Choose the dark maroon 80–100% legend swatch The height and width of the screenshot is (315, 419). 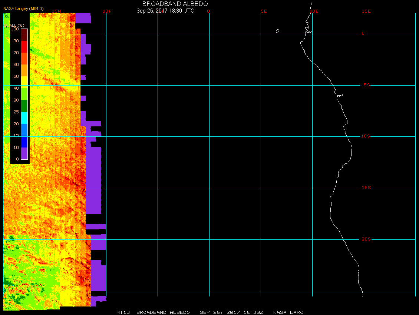(24, 35)
